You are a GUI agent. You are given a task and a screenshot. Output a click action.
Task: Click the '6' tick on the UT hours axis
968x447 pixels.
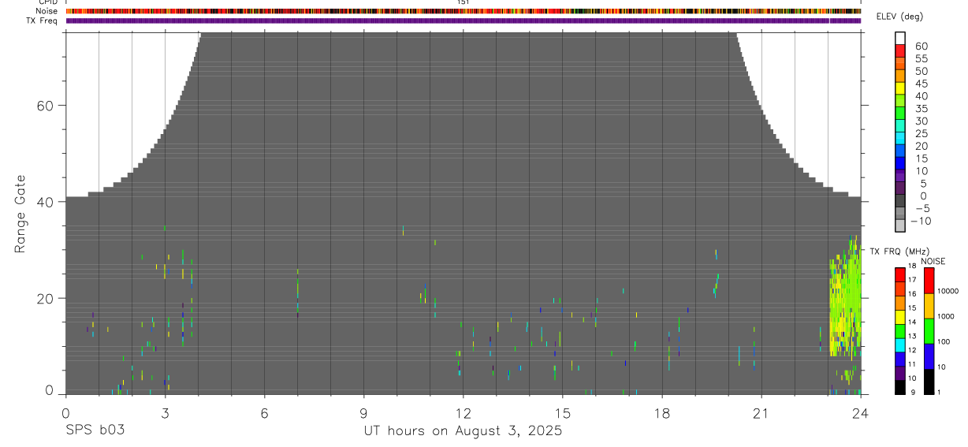pyautogui.click(x=264, y=413)
